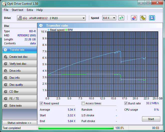Minimize the Opti Drive Control window
This screenshot has width=165, height=132.
click(141, 3)
